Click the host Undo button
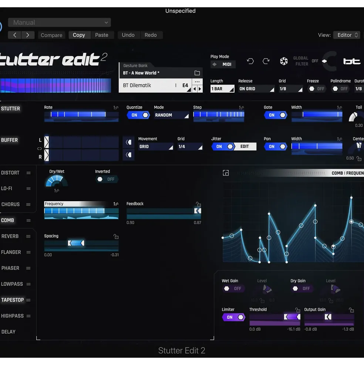The height and width of the screenshot is (365, 364). point(128,35)
